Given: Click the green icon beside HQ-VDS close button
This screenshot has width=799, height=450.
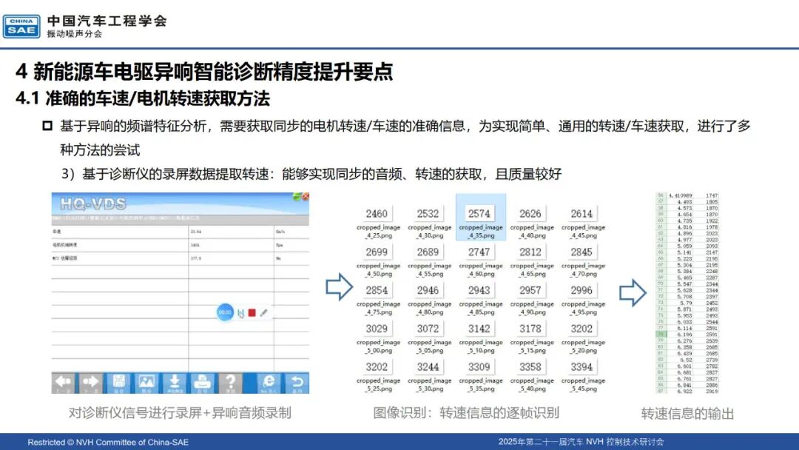Looking at the screenshot, I should (x=297, y=196).
